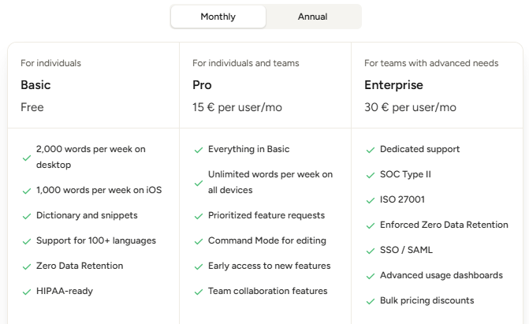The width and height of the screenshot is (529, 324).
Task: Click checkmark next to Dedicated support
Action: pyautogui.click(x=371, y=150)
